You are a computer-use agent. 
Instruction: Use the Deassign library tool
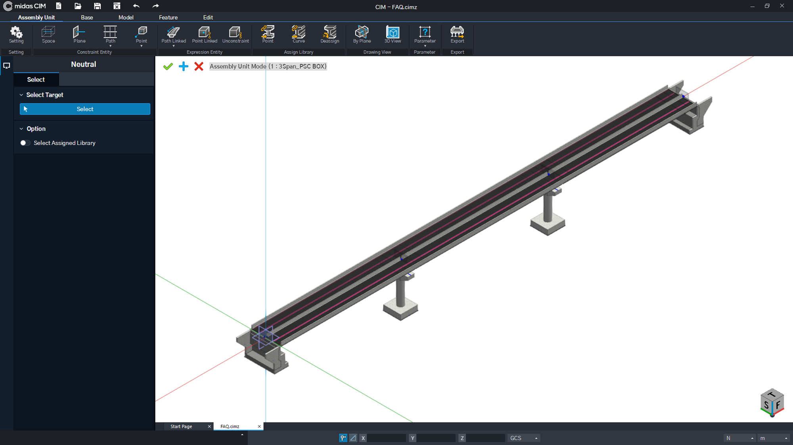point(330,34)
